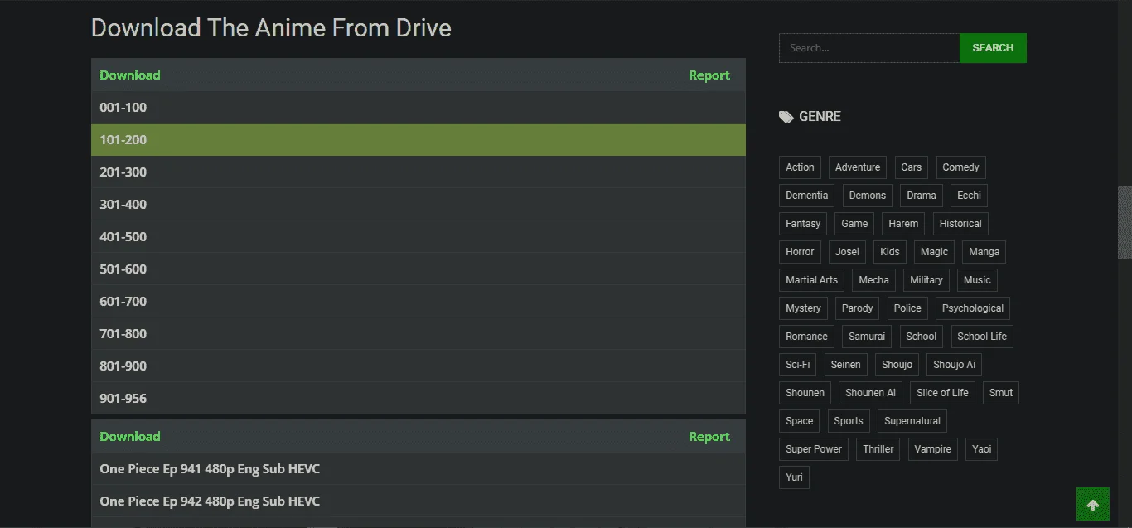Select the Slice of Life genre tag
This screenshot has height=528, width=1132.
tap(943, 393)
